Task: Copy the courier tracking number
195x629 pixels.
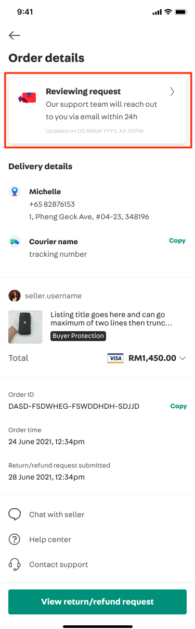Action: click(177, 241)
